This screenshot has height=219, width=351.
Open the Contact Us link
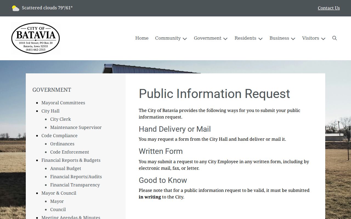point(329,8)
